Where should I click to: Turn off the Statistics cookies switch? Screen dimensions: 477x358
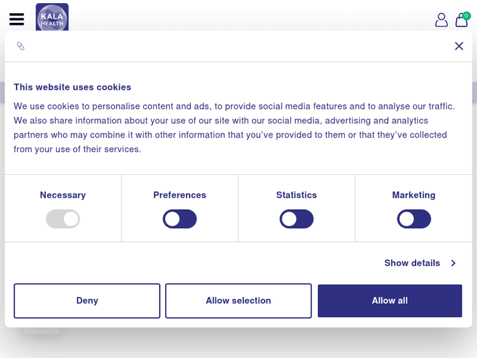point(296,219)
